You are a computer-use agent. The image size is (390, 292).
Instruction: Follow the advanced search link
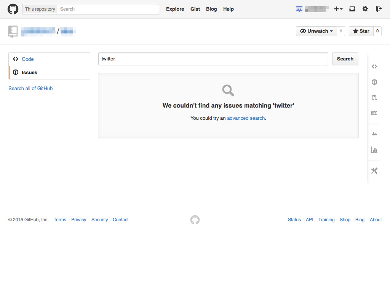246,118
